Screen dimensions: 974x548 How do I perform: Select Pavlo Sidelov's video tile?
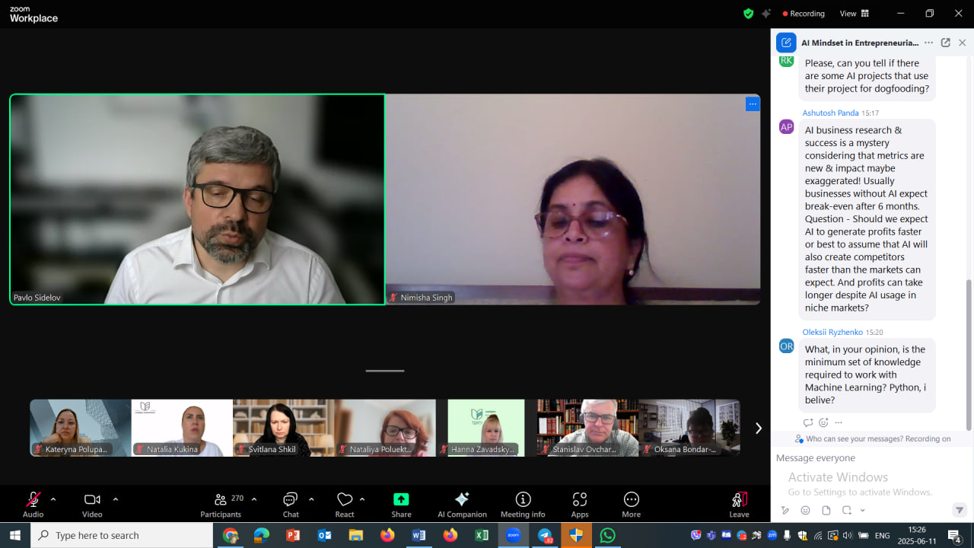coord(197,199)
